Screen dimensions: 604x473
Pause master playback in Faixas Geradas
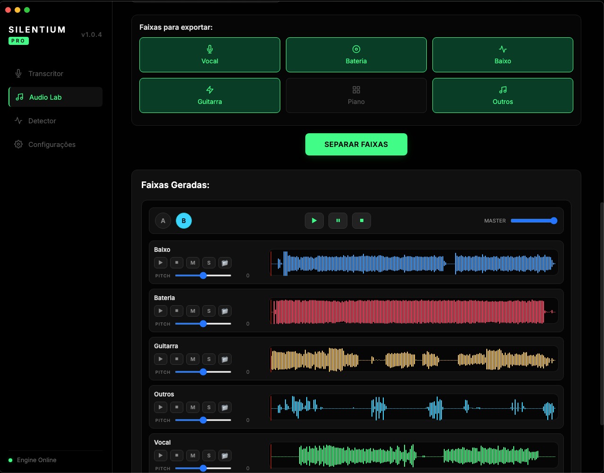click(x=337, y=220)
